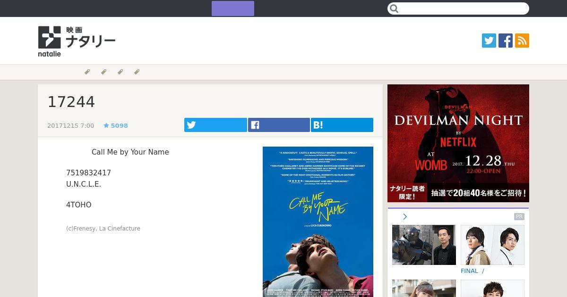Open the two young men thumbnail
Screen dimensions: 567x297
pyautogui.click(x=492, y=245)
